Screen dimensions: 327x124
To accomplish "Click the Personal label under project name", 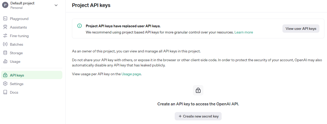I will coord(16,8).
